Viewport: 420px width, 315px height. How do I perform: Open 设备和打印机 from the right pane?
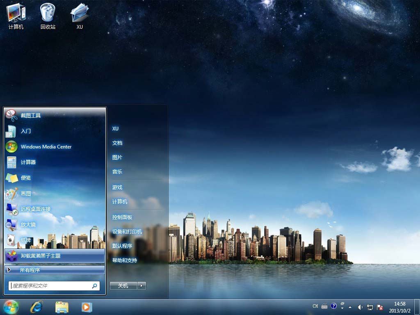(127, 232)
